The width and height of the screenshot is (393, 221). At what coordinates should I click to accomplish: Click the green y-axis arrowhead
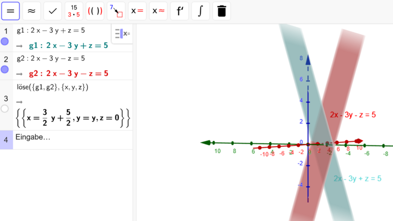(x=206, y=143)
